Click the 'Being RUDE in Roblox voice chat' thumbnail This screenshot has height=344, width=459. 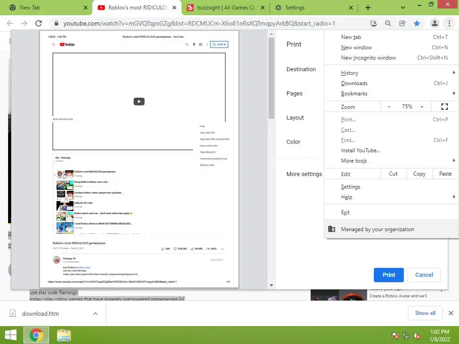(x=65, y=185)
